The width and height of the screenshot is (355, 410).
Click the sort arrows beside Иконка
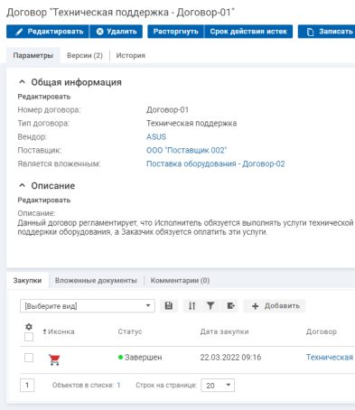tap(44, 331)
